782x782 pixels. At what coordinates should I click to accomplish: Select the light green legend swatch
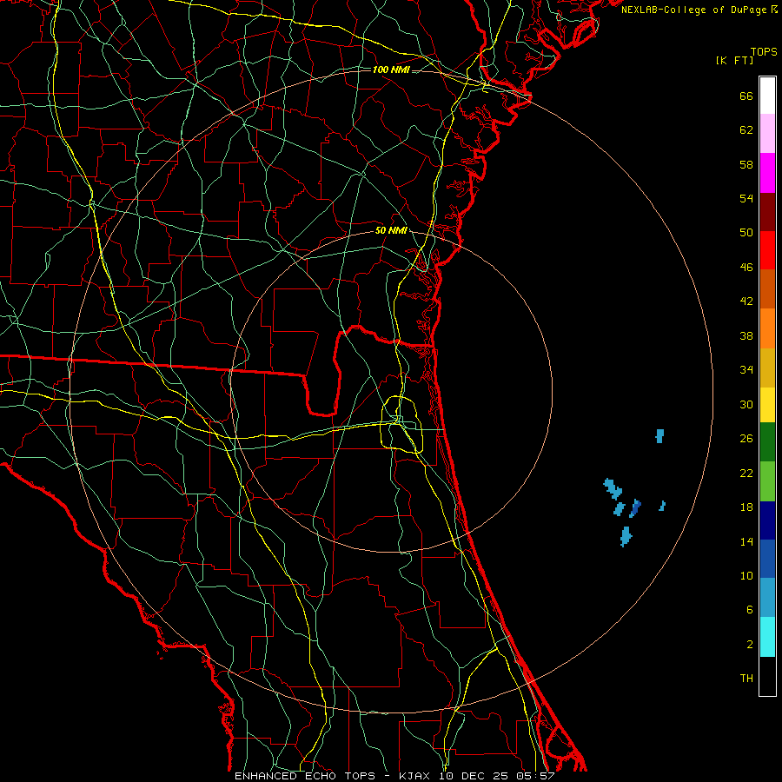point(767,481)
